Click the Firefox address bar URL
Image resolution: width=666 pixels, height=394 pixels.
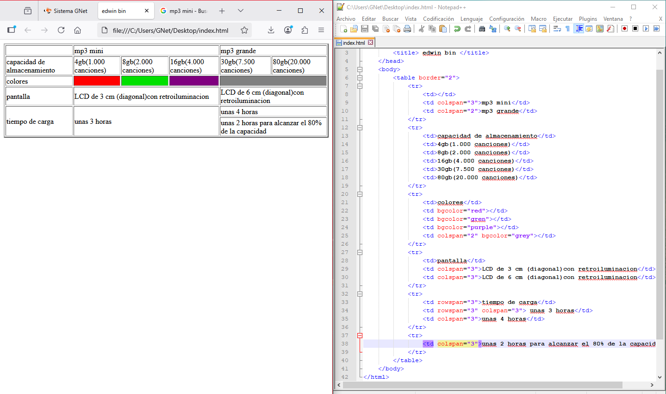coord(170,30)
